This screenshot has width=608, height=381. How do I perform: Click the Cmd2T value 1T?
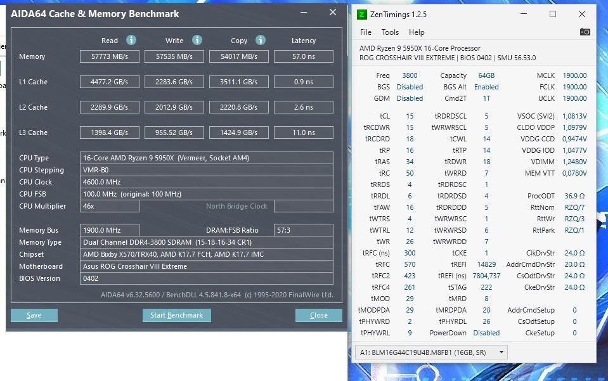(486, 98)
